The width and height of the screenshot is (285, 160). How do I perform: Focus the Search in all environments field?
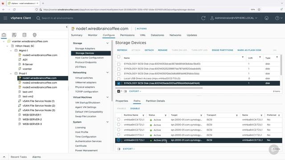57,18
